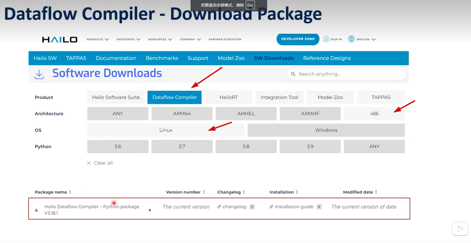The width and height of the screenshot is (471, 243).
Task: Switch to Benchmarks tab
Action: 162,58
